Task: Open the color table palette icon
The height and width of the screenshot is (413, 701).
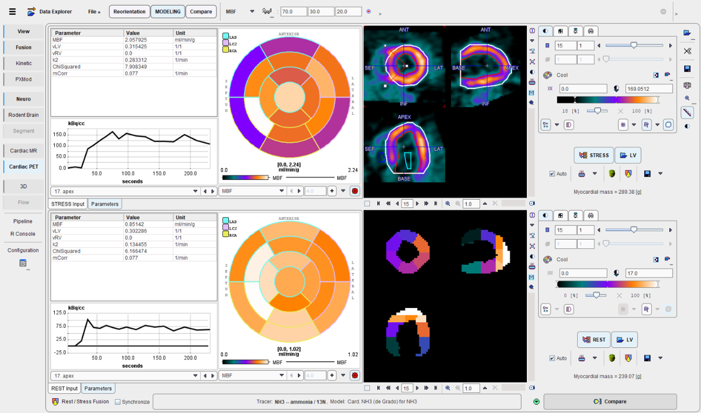Action: point(547,75)
